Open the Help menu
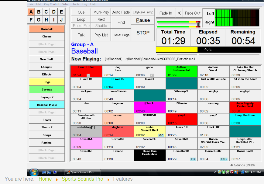Screen dimensions: 264x184 tap(93, 4)
